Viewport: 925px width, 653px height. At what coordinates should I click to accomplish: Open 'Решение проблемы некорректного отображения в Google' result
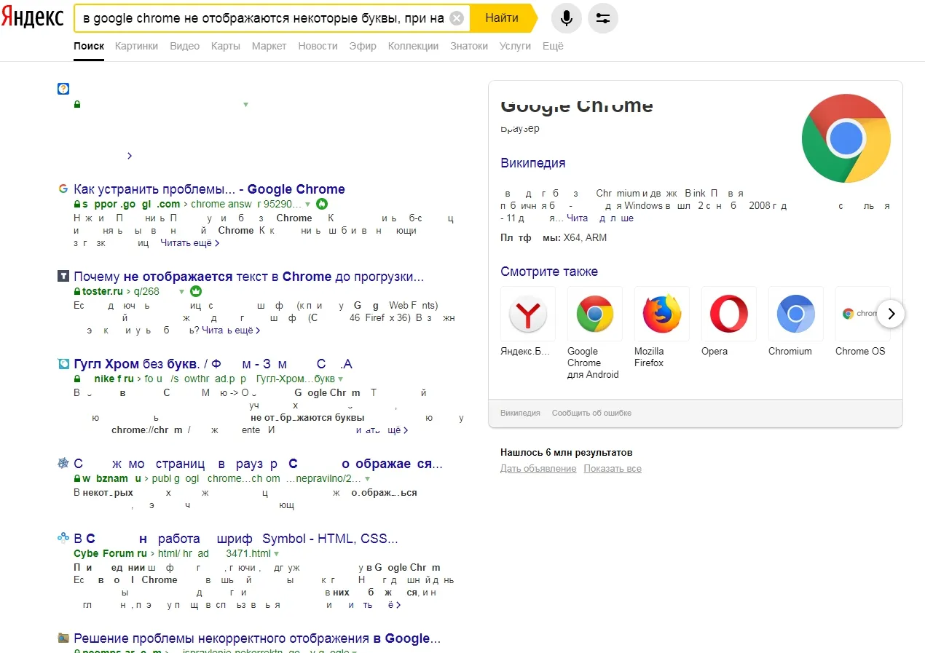click(257, 638)
